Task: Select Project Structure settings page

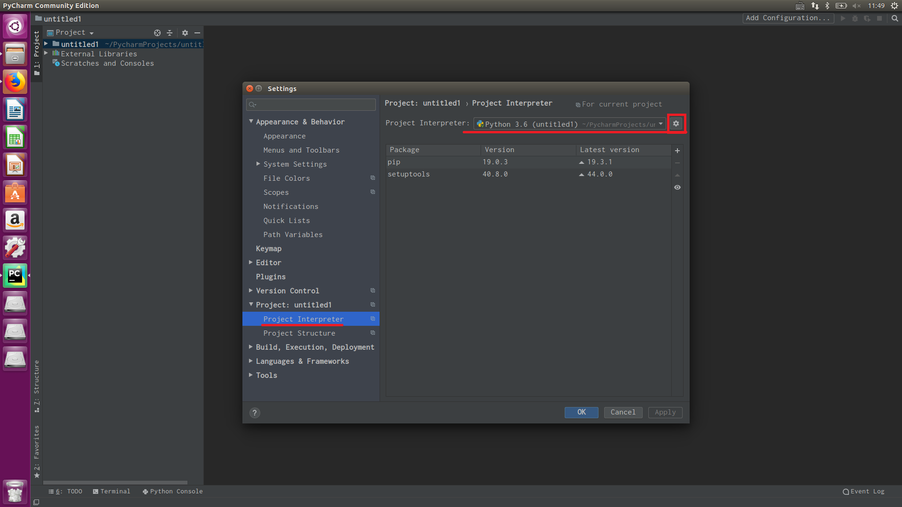Action: tap(299, 333)
